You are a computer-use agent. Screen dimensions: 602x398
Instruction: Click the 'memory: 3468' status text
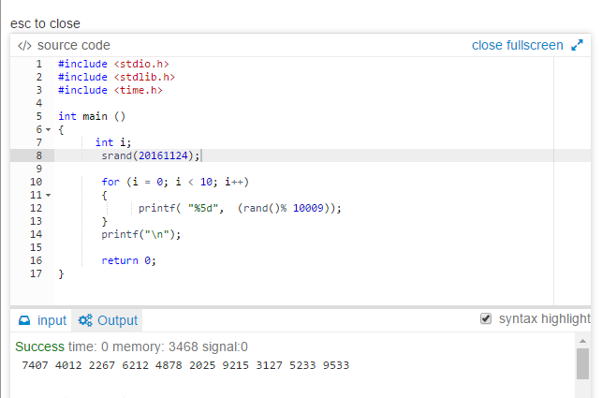tap(155, 346)
